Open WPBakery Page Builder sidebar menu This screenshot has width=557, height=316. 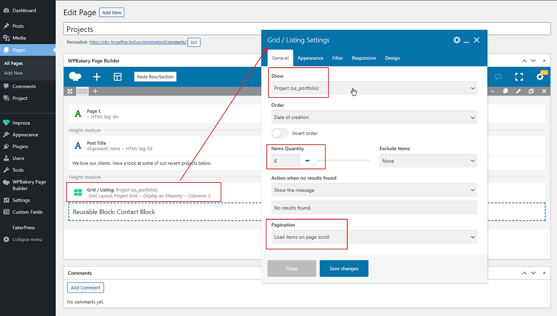[x=28, y=185]
